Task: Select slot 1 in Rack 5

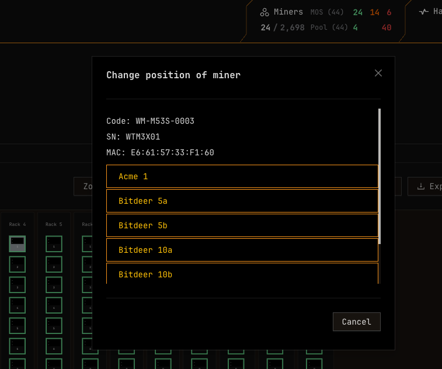Action: 54,244
